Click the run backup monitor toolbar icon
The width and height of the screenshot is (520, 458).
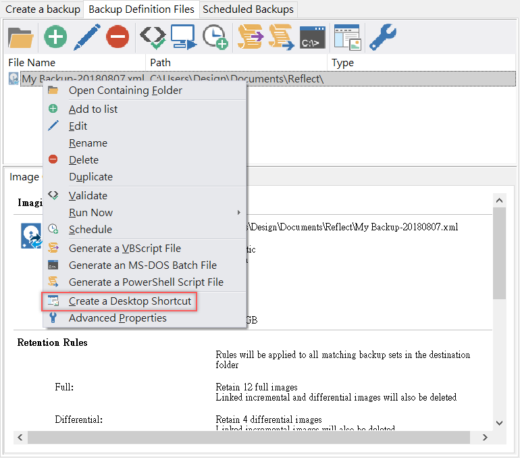coord(184,36)
